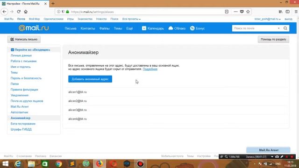This screenshot has height=168, width=299.
Task: Open Штрафы ГИБДД section
Action: (21, 129)
